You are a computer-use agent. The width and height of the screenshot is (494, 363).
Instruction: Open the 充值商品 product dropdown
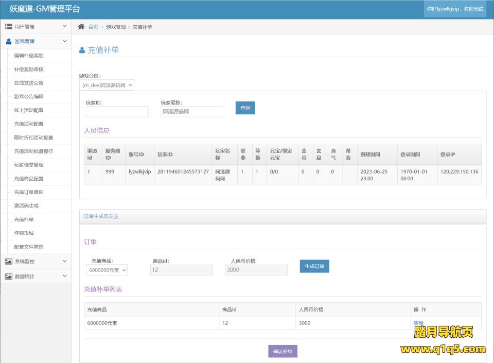click(x=107, y=270)
